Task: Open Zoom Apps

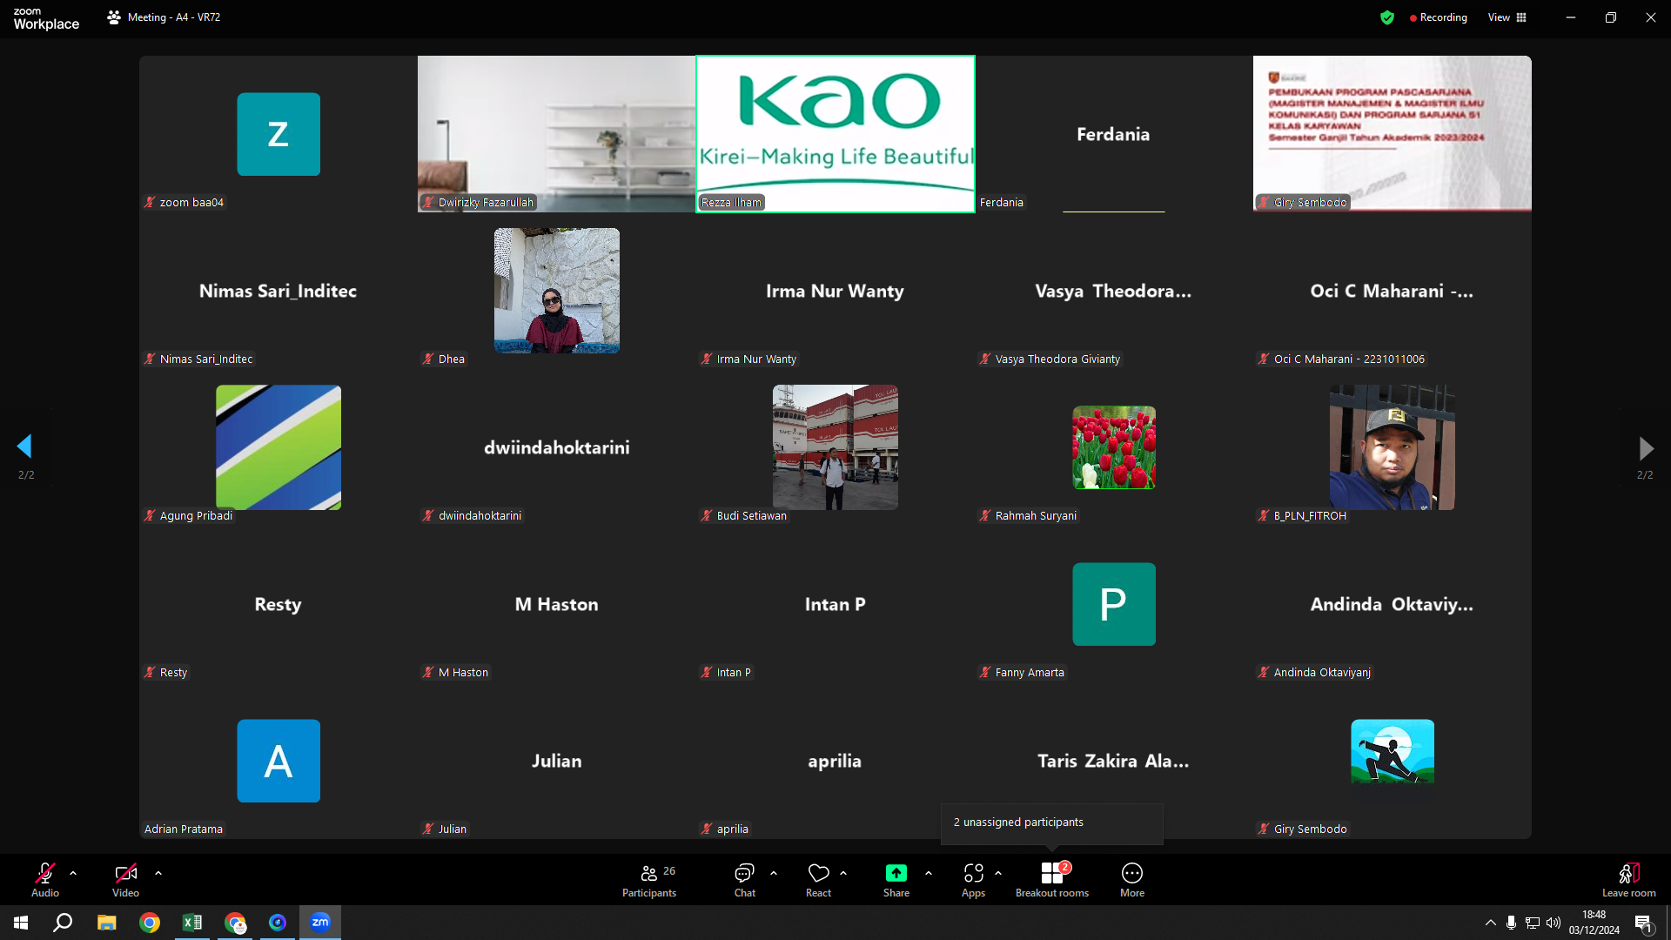Action: [974, 880]
